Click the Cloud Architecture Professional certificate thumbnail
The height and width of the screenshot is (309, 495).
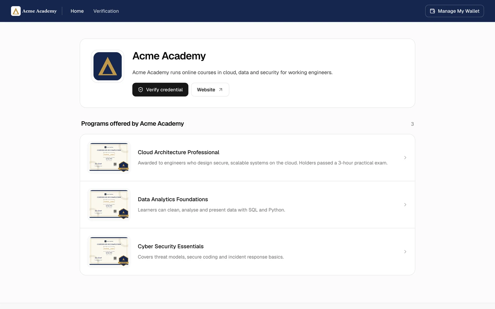[109, 158]
